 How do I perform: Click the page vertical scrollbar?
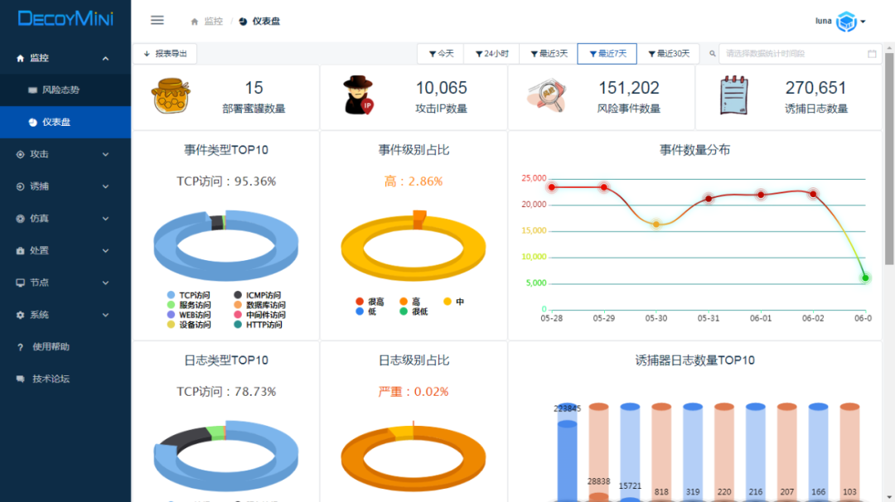click(x=889, y=158)
